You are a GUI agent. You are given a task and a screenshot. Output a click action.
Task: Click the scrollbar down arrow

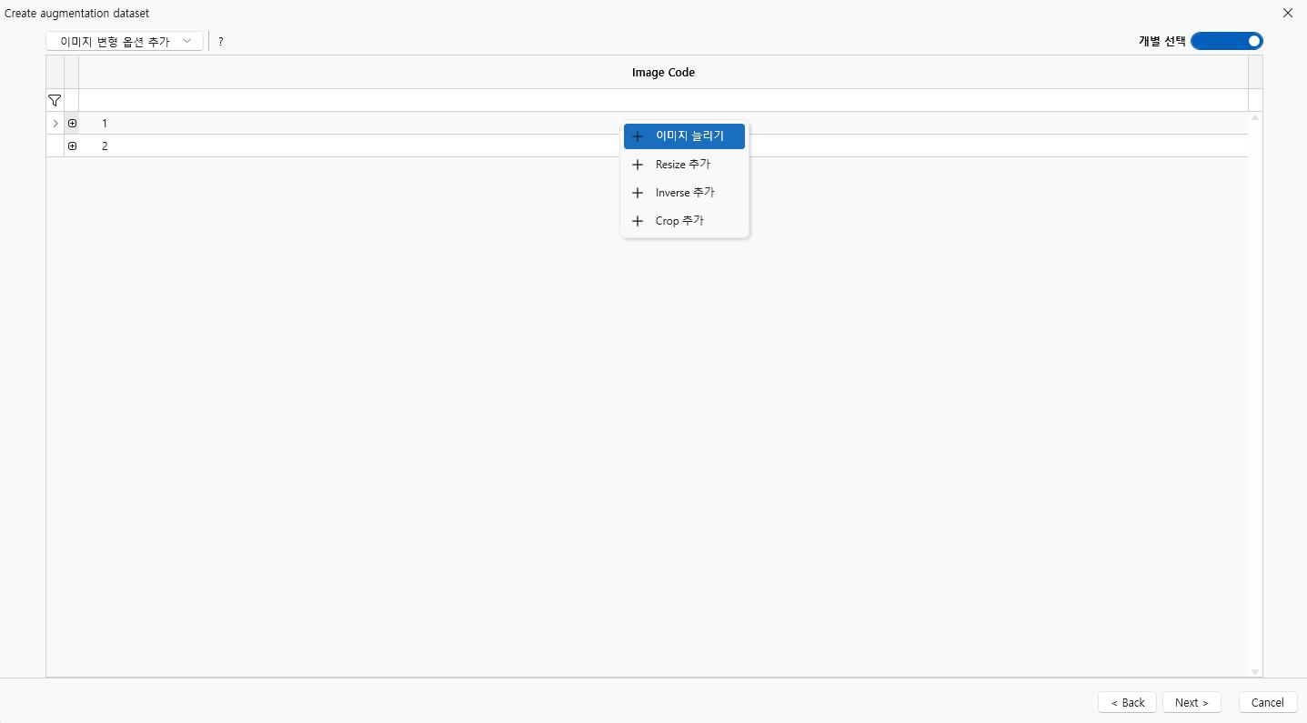click(x=1255, y=672)
